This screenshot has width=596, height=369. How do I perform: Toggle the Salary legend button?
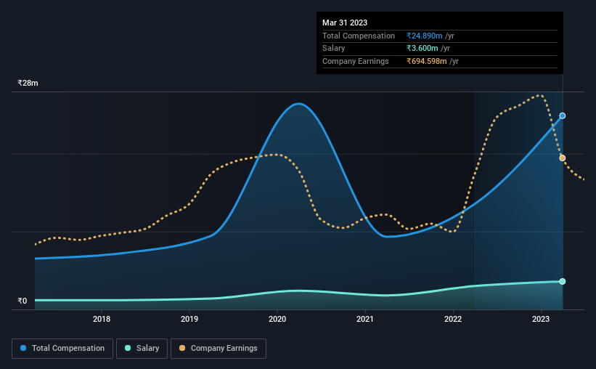[142, 349]
